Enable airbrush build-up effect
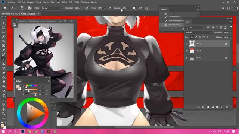 point(109,8)
